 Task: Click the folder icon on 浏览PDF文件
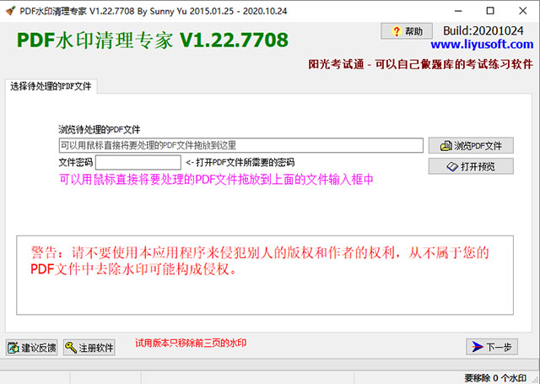(446, 146)
